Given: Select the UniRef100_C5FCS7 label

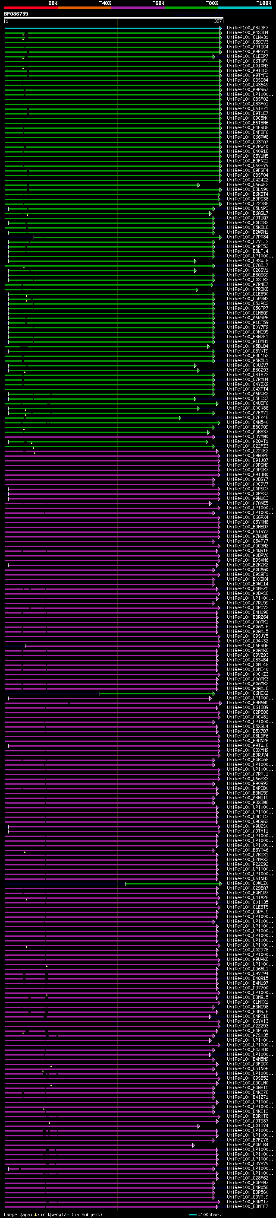Looking at the screenshot, I should [x=248, y=399].
